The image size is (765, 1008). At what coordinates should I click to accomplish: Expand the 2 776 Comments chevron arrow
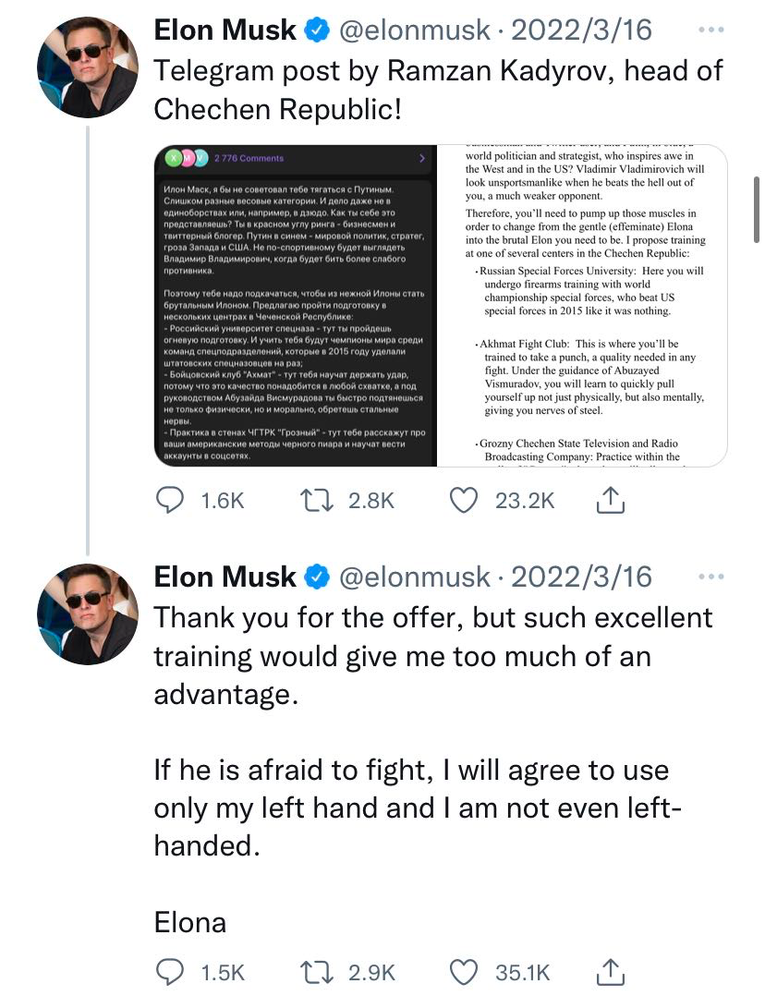[x=423, y=159]
